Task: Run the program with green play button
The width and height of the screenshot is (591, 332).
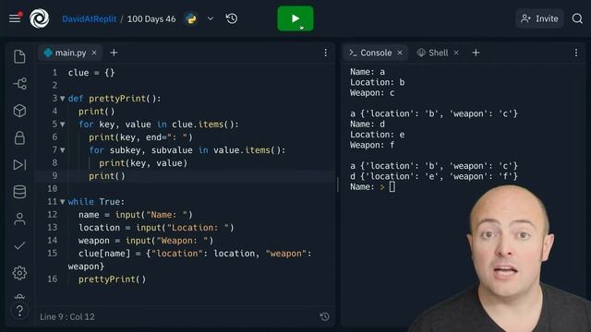Action: tap(295, 18)
